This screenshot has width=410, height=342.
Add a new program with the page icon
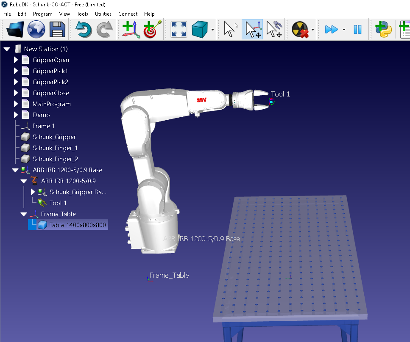click(x=405, y=29)
